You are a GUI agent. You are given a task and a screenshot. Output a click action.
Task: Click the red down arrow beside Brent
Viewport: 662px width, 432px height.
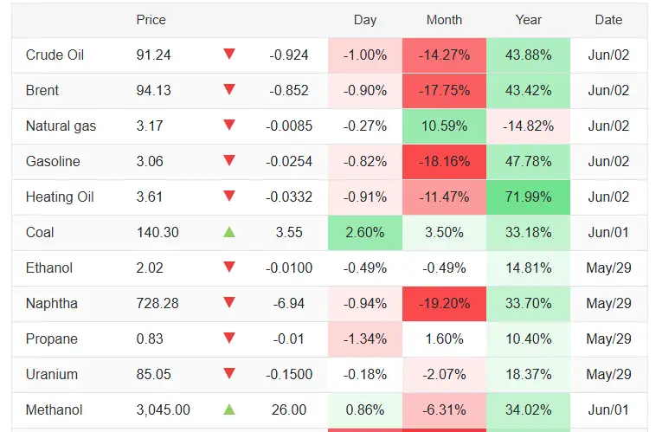[229, 89]
